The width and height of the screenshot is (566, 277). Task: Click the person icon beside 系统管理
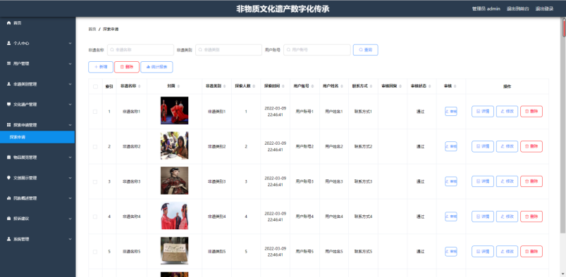[x=9, y=239]
